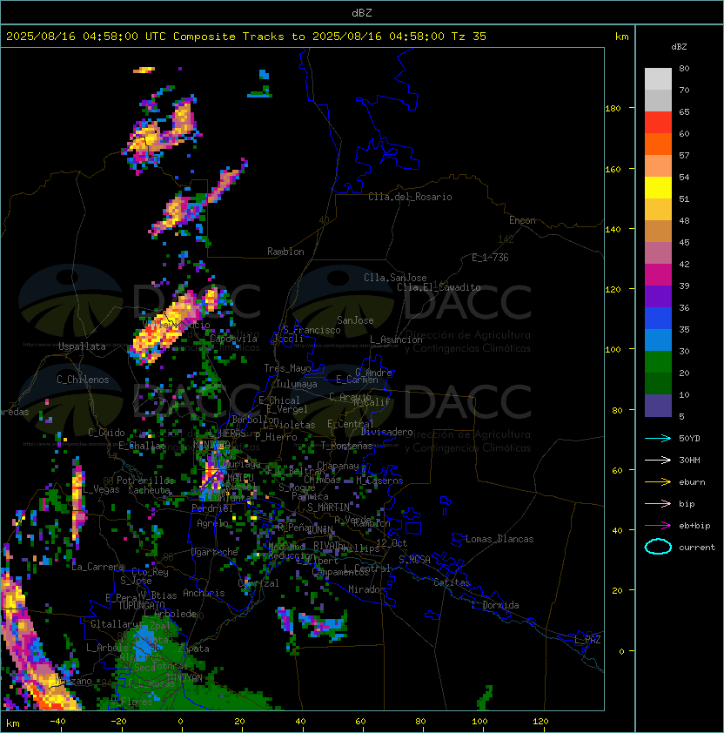
Task: Click the 'Encon' place label
Action: [522, 220]
